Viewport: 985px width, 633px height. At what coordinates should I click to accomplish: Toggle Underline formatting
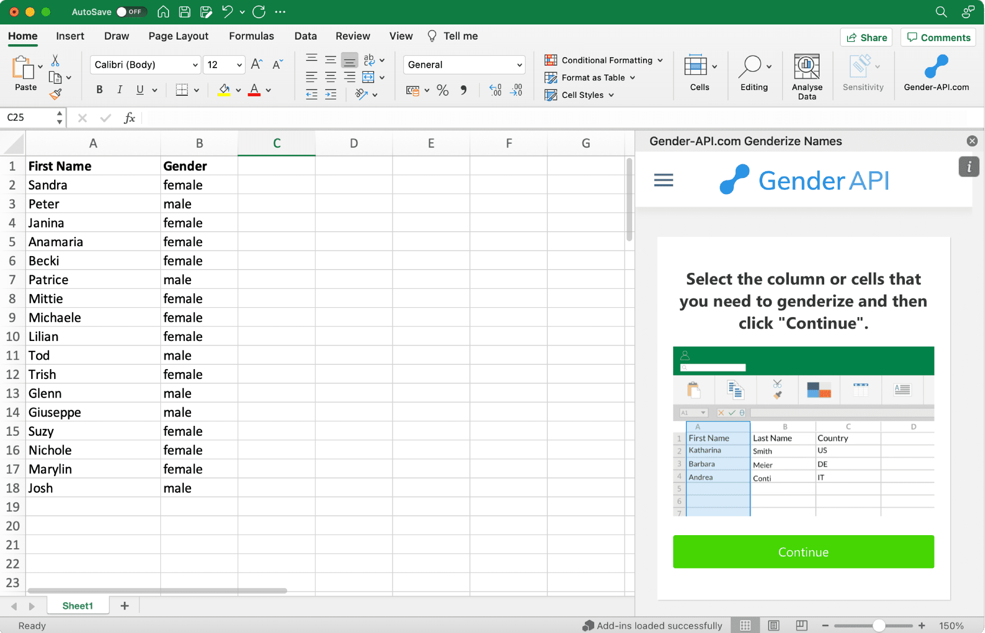pyautogui.click(x=139, y=90)
